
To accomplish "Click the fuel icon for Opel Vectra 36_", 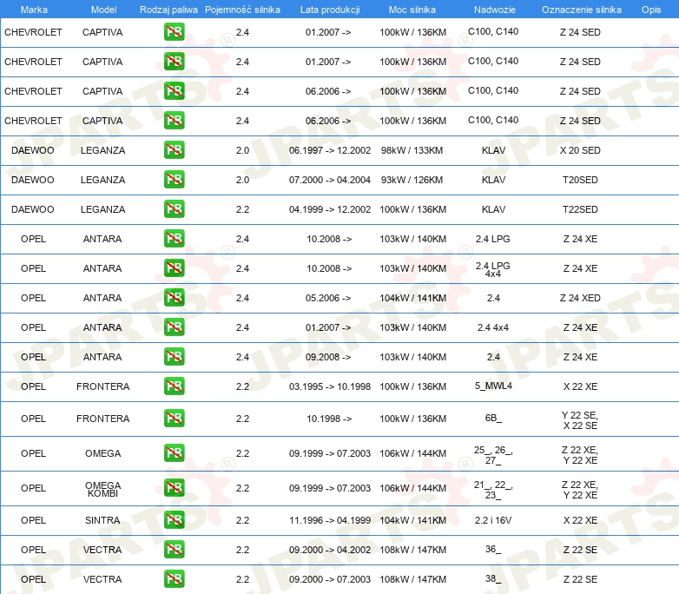I will click(174, 550).
